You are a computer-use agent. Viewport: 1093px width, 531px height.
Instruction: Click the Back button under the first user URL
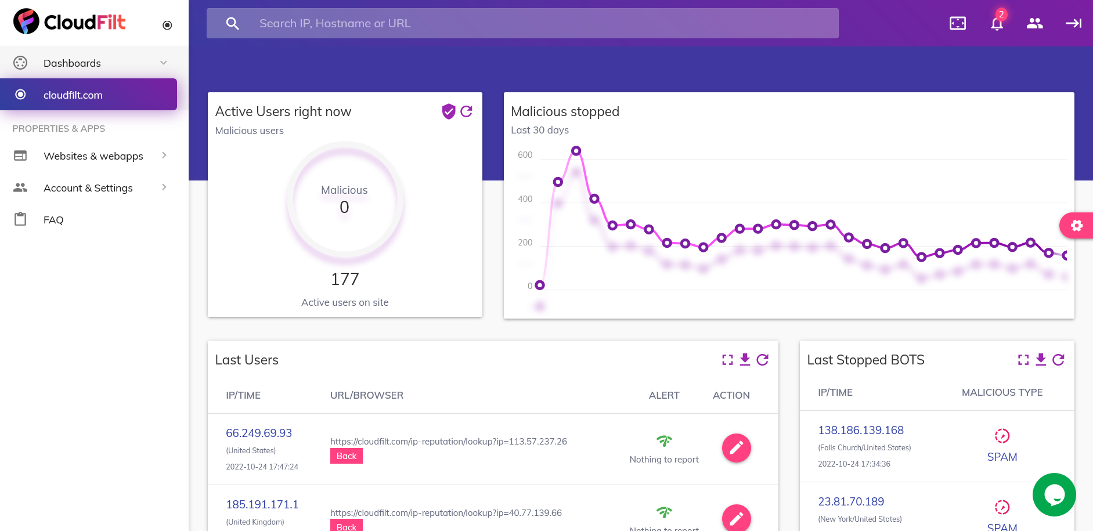click(346, 456)
